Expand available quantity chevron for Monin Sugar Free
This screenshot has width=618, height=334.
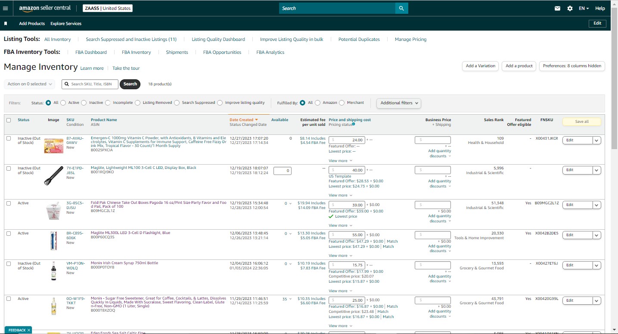291,299
